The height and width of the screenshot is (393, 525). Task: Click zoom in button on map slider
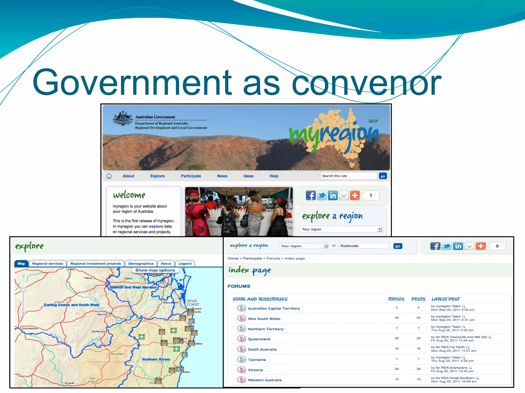point(23,275)
